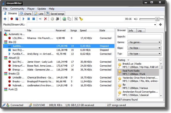Click the browser list scroll down arrow

161,96
